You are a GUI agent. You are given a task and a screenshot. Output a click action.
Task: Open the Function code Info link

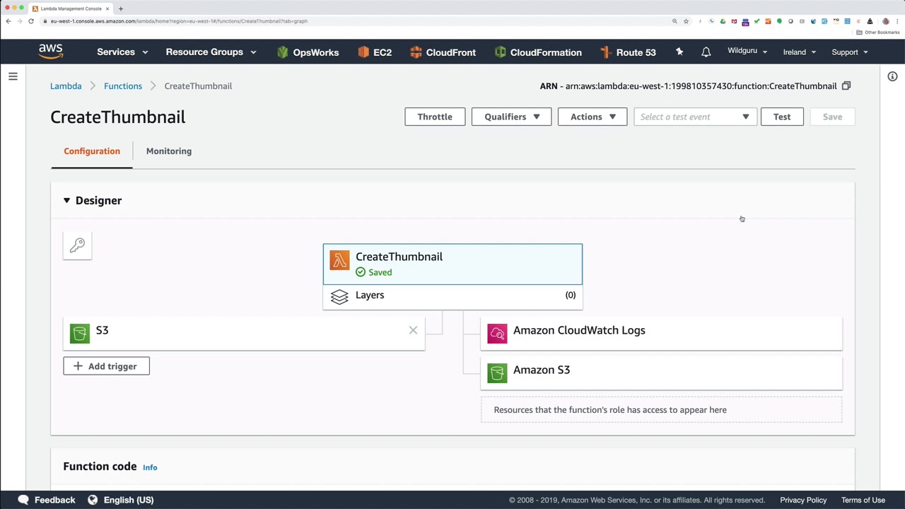pos(150,467)
